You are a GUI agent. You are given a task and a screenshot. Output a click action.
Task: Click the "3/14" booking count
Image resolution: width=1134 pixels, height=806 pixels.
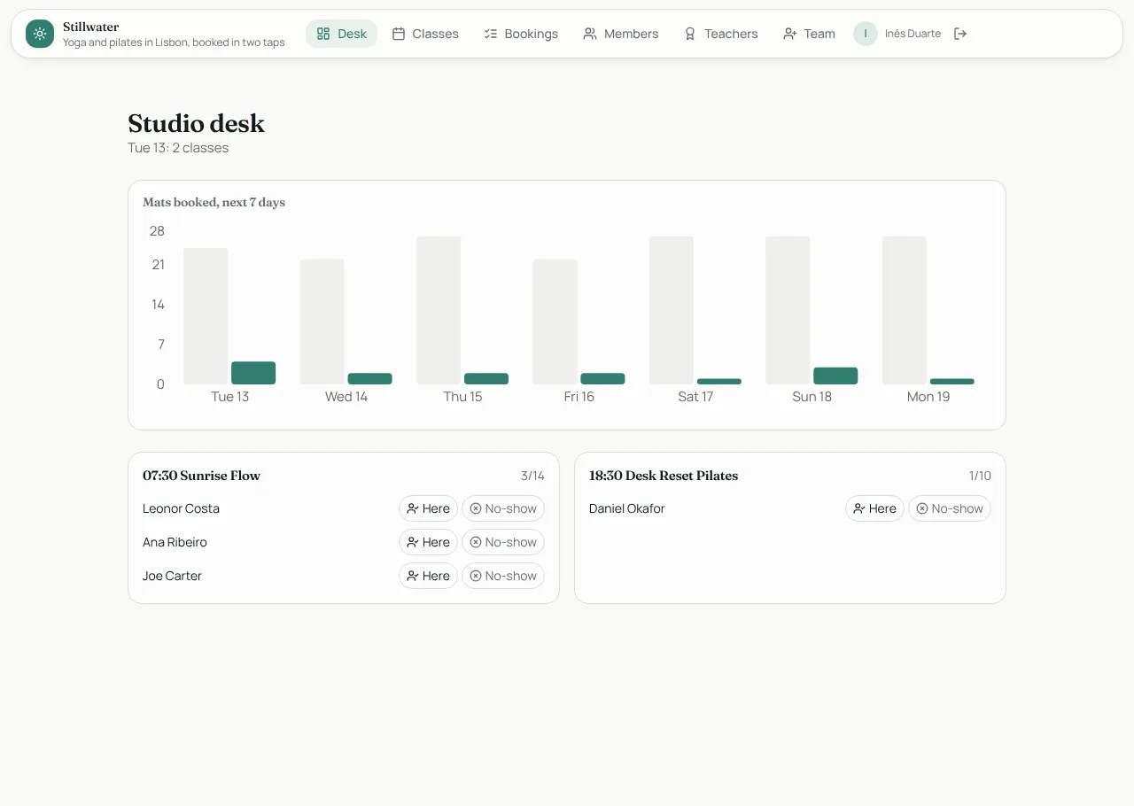(532, 476)
